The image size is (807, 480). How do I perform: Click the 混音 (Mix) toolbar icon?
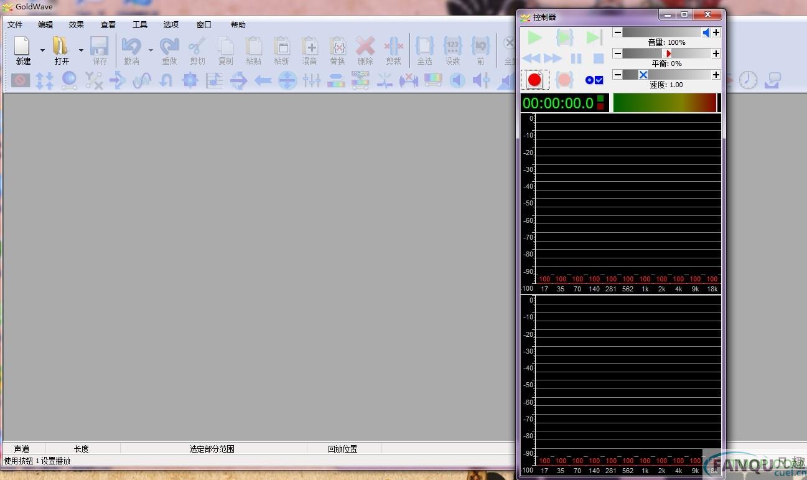[x=309, y=50]
